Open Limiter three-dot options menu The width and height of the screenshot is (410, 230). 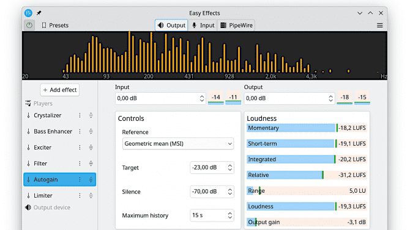click(x=80, y=196)
